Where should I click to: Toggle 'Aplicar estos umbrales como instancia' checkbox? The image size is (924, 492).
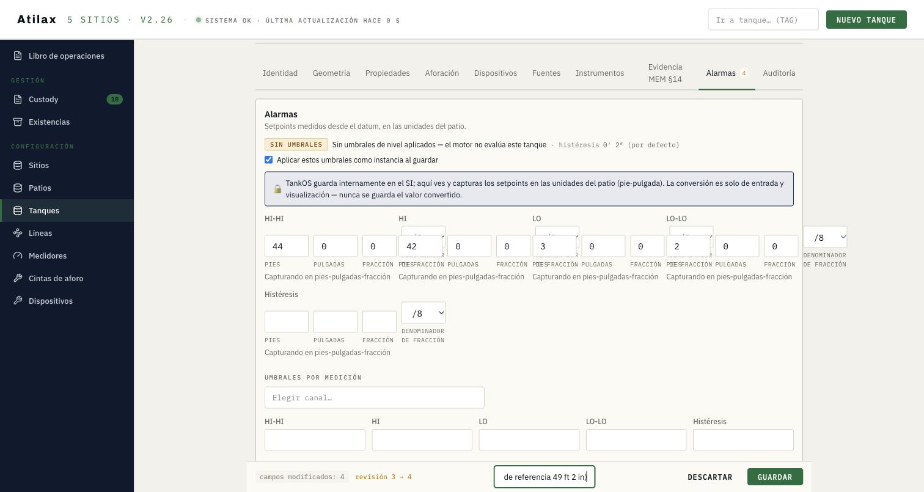[268, 160]
